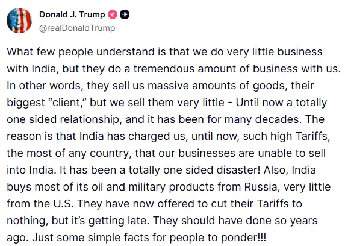This screenshot has width=345, height=246.
Task: Open the flag-painted profile avatar
Action: (x=19, y=20)
